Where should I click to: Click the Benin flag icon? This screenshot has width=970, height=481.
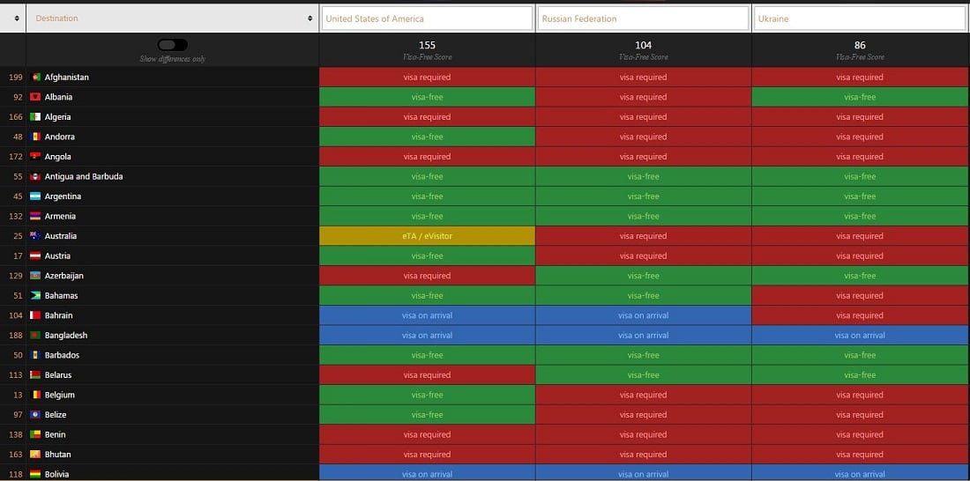[35, 434]
